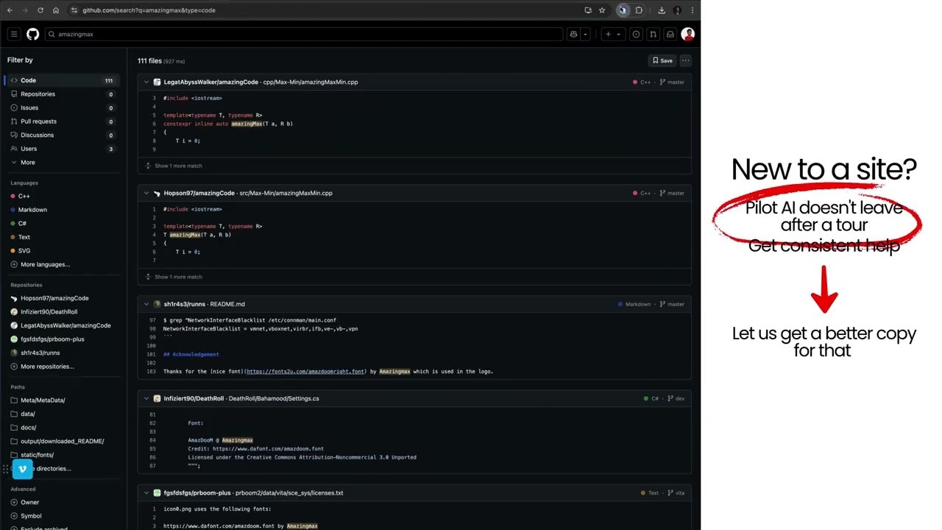Click the browser back arrow
This screenshot has height=530, width=942.
10,10
